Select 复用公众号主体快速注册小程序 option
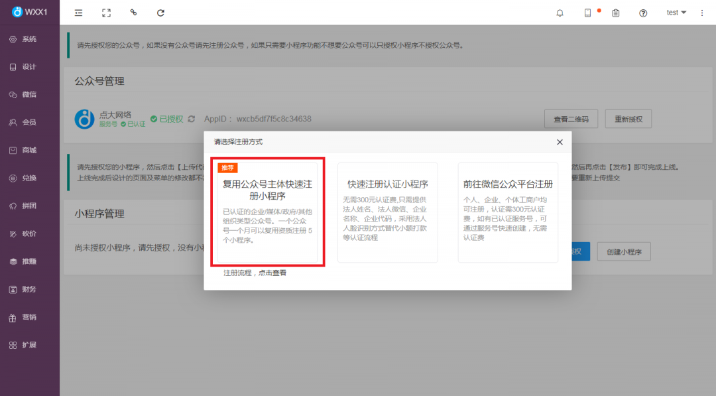 coord(268,212)
